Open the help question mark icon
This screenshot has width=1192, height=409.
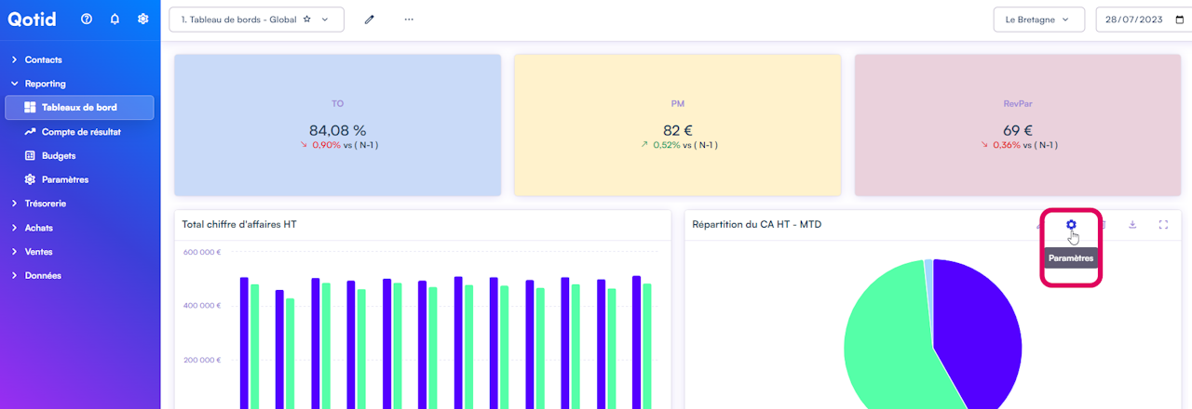click(87, 19)
